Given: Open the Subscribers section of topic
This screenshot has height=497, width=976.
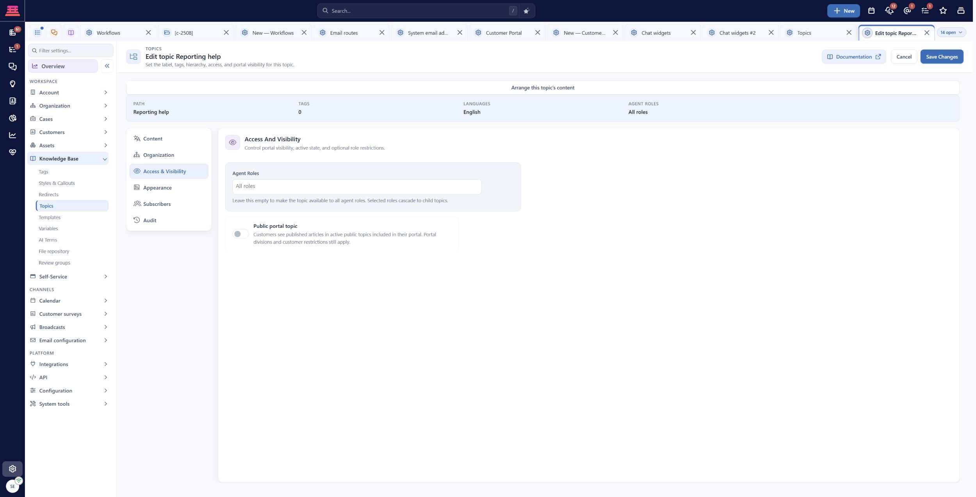Looking at the screenshot, I should point(169,204).
